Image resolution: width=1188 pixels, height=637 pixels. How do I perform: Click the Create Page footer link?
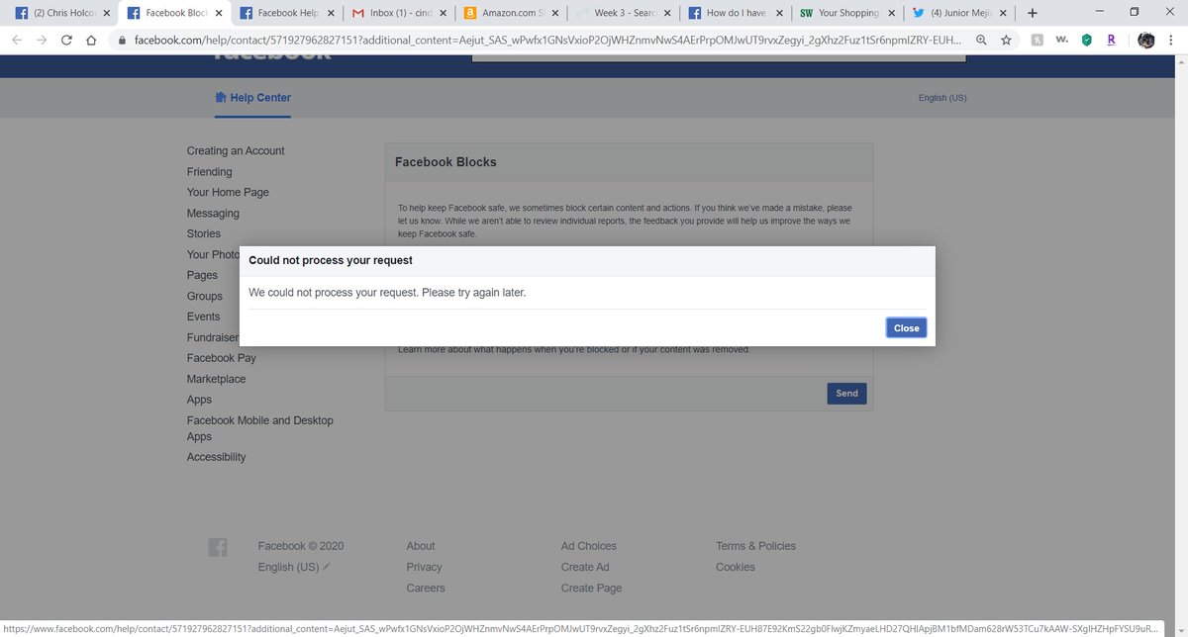592,588
